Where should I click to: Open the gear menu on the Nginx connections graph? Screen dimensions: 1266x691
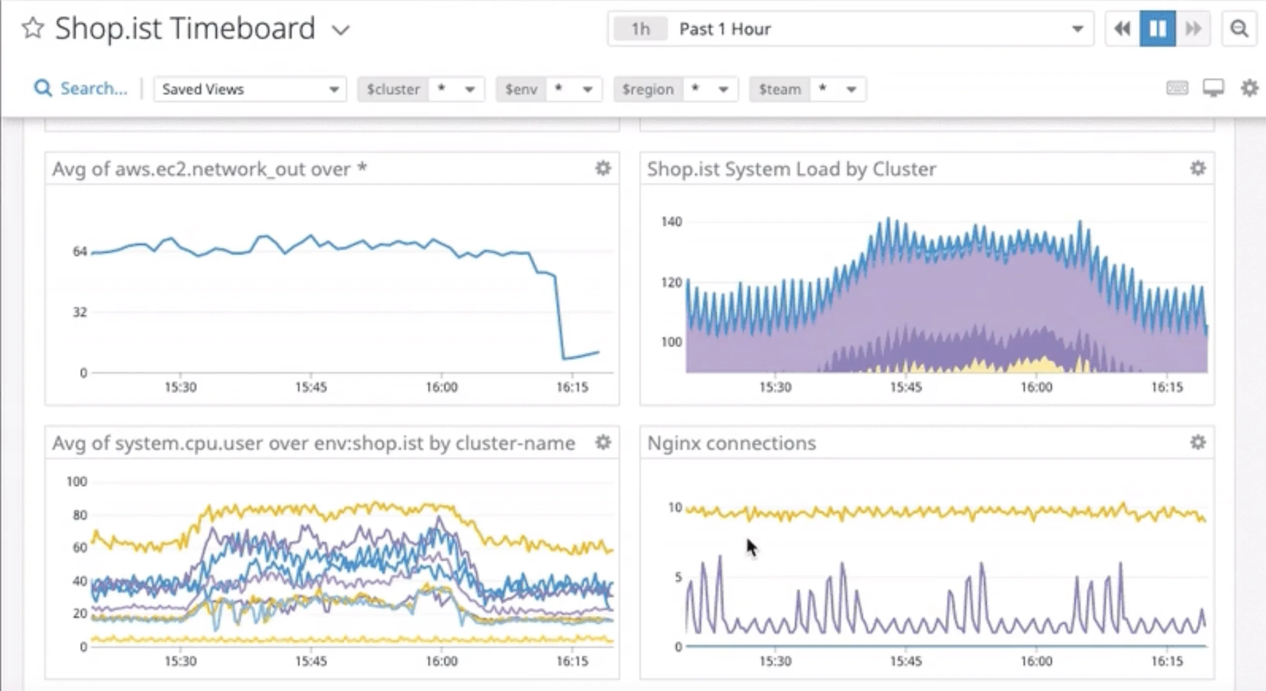pyautogui.click(x=1198, y=442)
